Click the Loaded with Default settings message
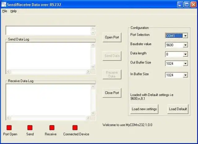 (152, 97)
